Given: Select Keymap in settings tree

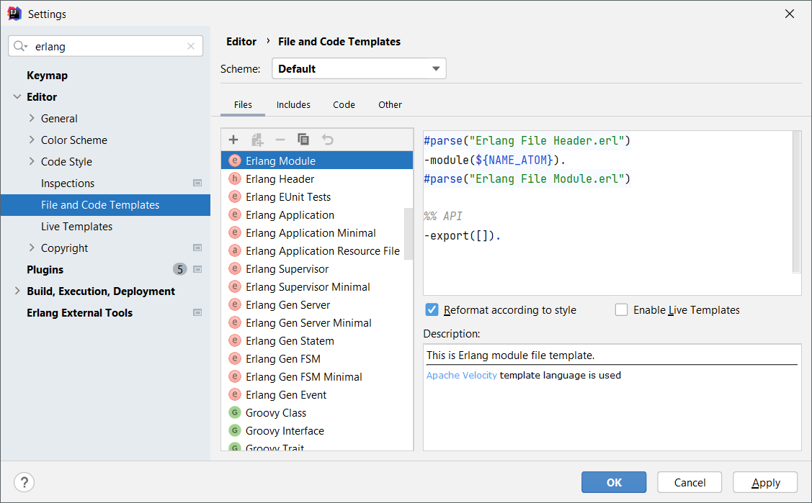Looking at the screenshot, I should 47,75.
